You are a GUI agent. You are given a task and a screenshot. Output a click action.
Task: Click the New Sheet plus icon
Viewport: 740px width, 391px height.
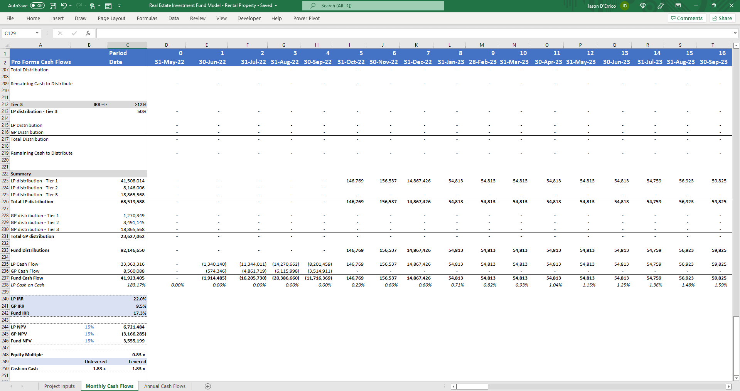click(208, 386)
